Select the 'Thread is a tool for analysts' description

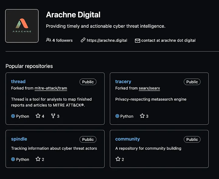click(x=51, y=102)
